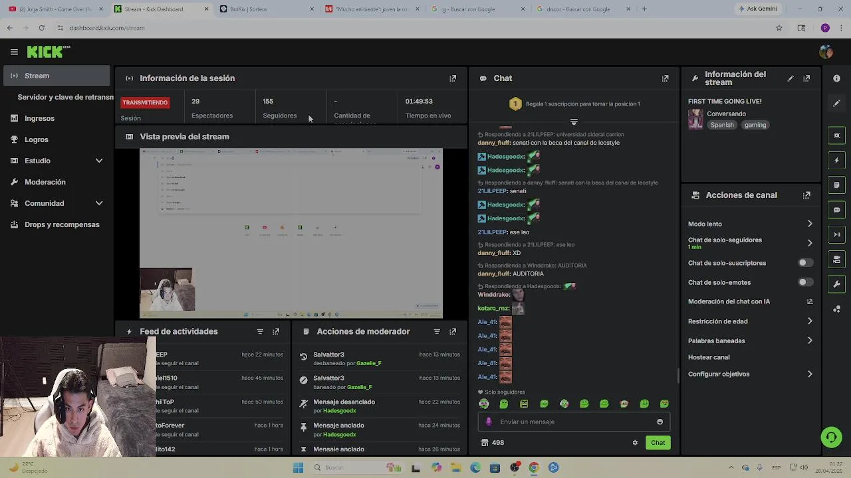851x478 pixels.
Task: Open the hamburger menu beside Kick logo
Action: pos(14,52)
